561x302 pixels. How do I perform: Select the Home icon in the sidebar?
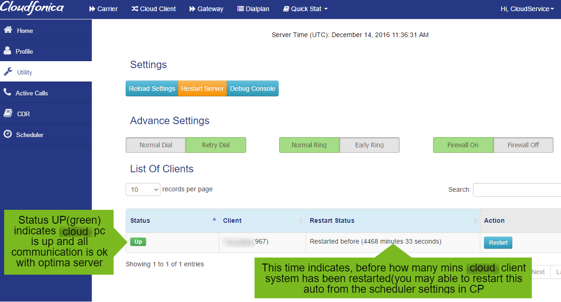pos(7,30)
